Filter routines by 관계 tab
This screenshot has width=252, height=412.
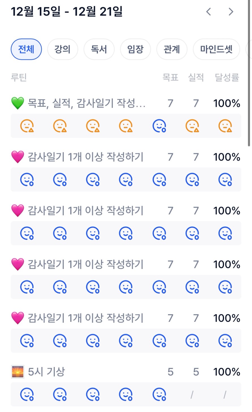point(172,49)
